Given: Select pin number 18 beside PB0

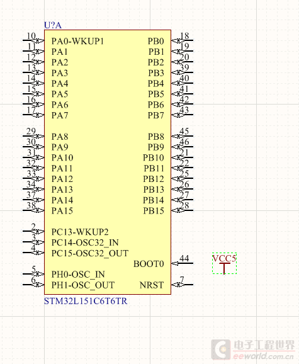Looking at the screenshot, I should [x=184, y=36].
